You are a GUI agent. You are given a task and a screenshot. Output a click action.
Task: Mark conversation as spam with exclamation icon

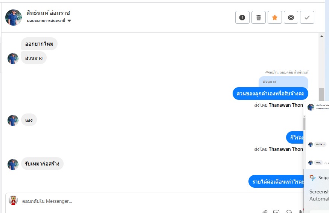(242, 17)
